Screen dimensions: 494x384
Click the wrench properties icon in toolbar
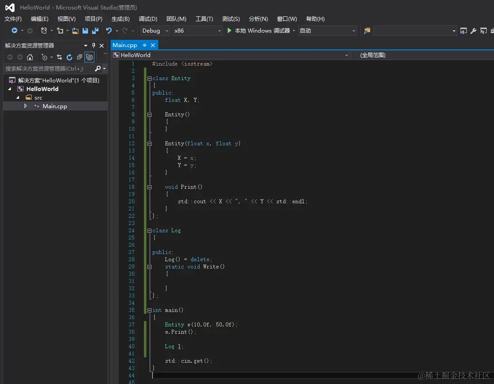coord(473,31)
